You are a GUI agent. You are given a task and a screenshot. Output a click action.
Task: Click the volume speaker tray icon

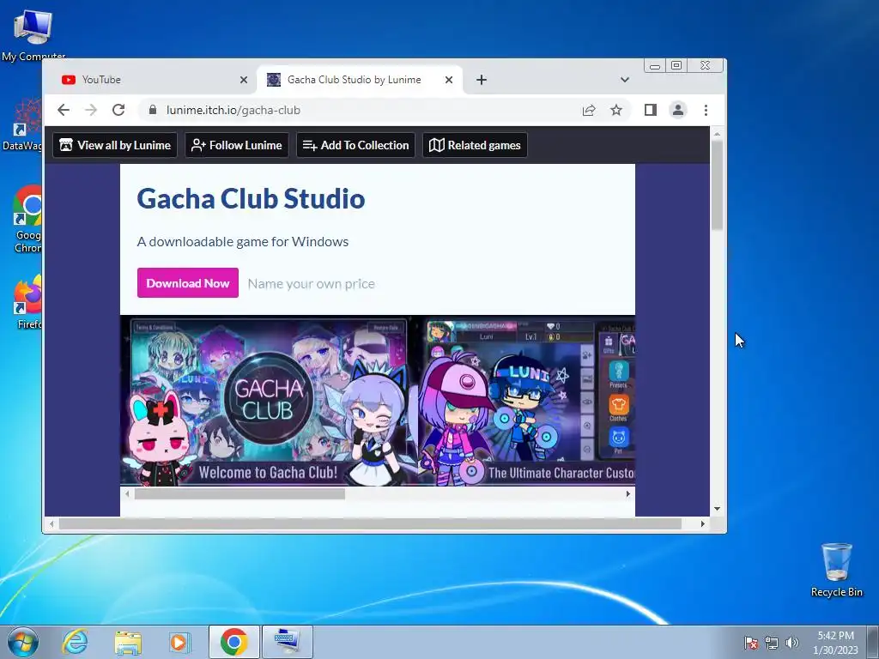click(x=792, y=643)
